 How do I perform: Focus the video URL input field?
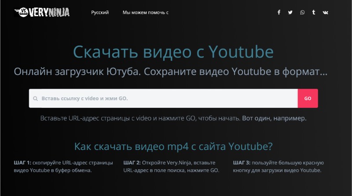pos(163,99)
